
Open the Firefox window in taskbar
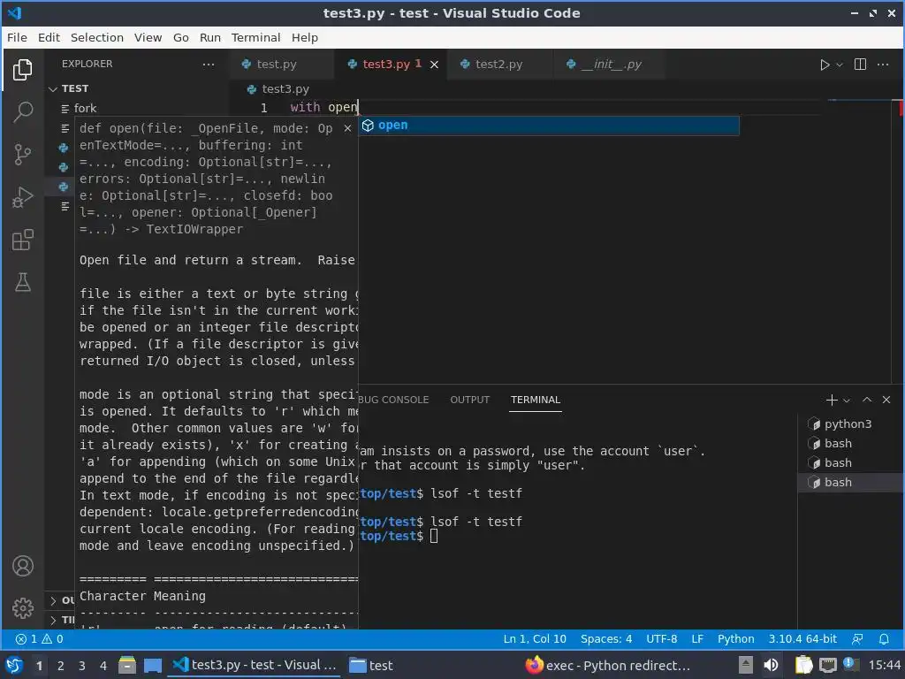tap(608, 666)
